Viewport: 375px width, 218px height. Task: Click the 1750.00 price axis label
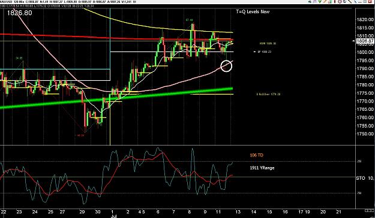(365, 134)
